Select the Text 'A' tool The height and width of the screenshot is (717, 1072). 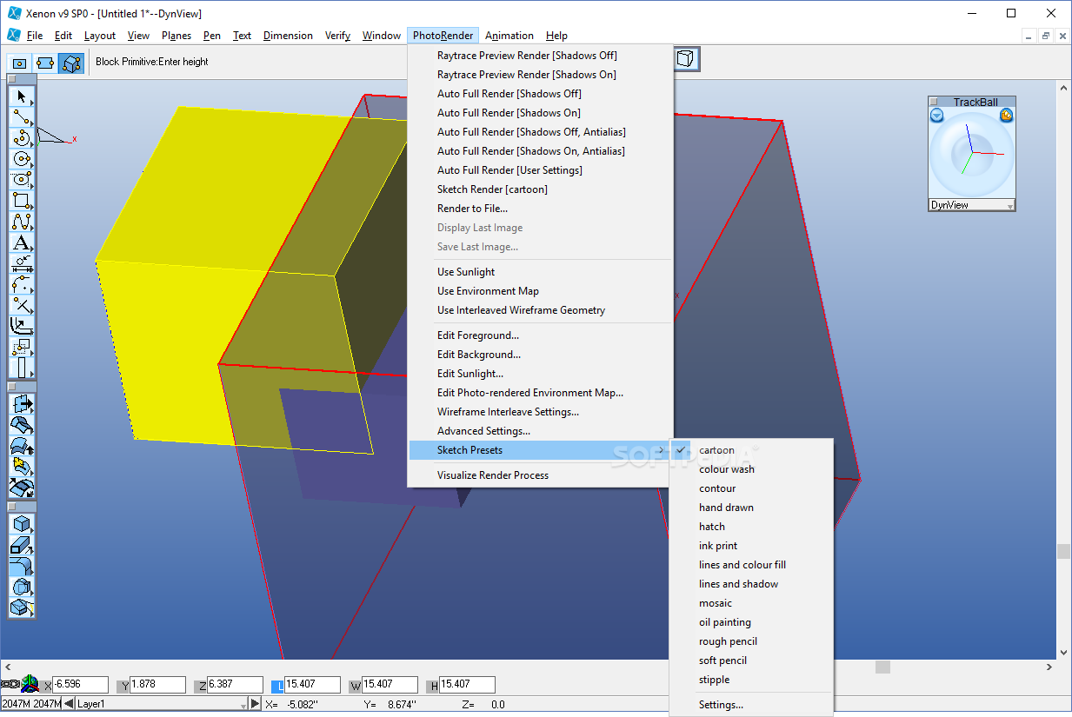click(22, 242)
